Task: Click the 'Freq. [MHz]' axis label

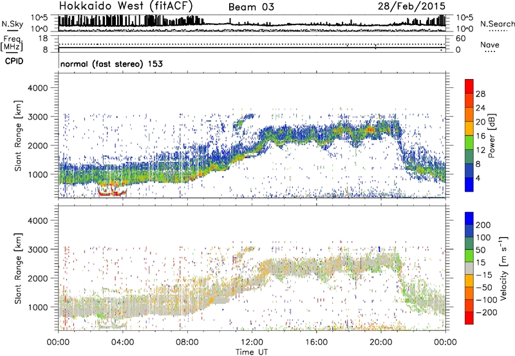Action: tap(12, 44)
